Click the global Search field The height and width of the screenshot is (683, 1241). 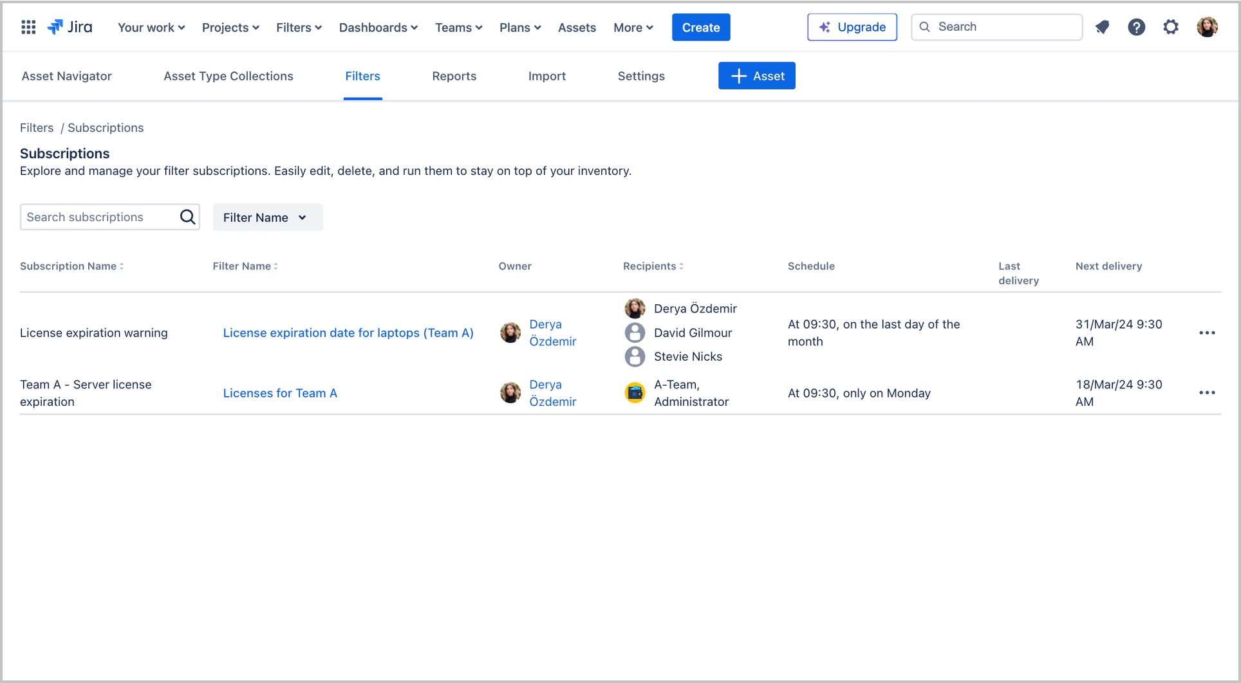[x=996, y=27]
